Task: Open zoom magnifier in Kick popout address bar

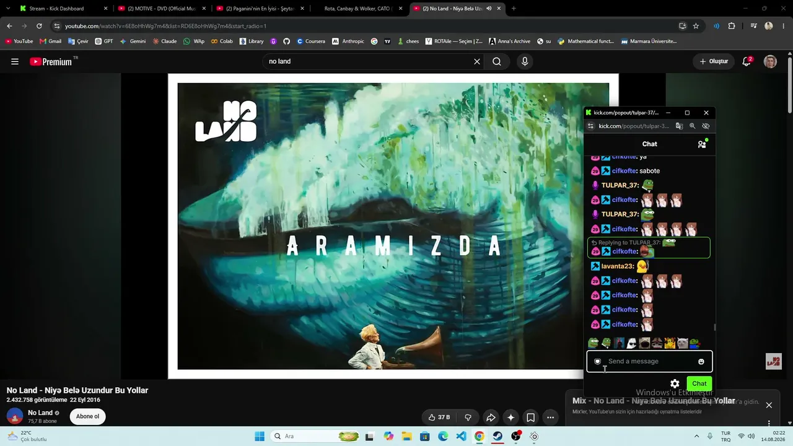Action: tap(693, 126)
